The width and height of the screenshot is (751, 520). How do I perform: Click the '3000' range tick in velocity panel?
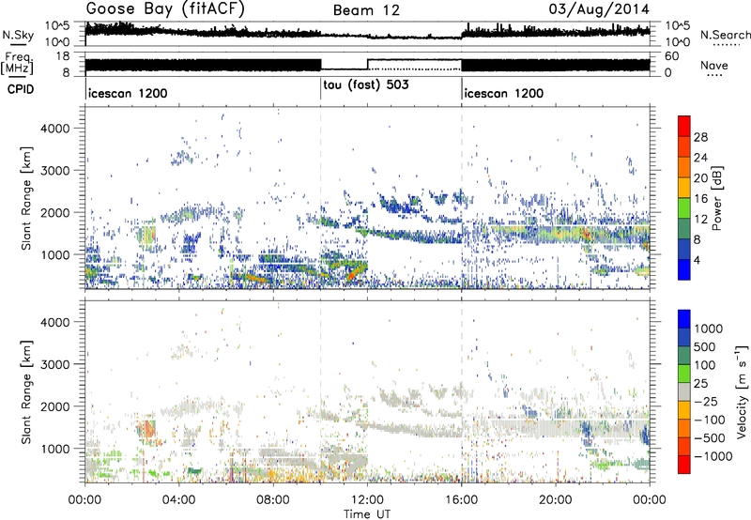tap(54, 364)
